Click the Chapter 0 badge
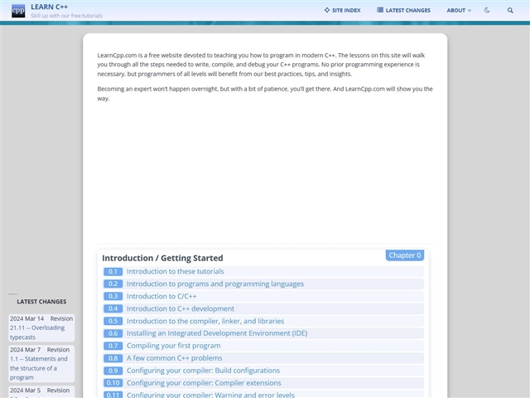 tap(405, 255)
